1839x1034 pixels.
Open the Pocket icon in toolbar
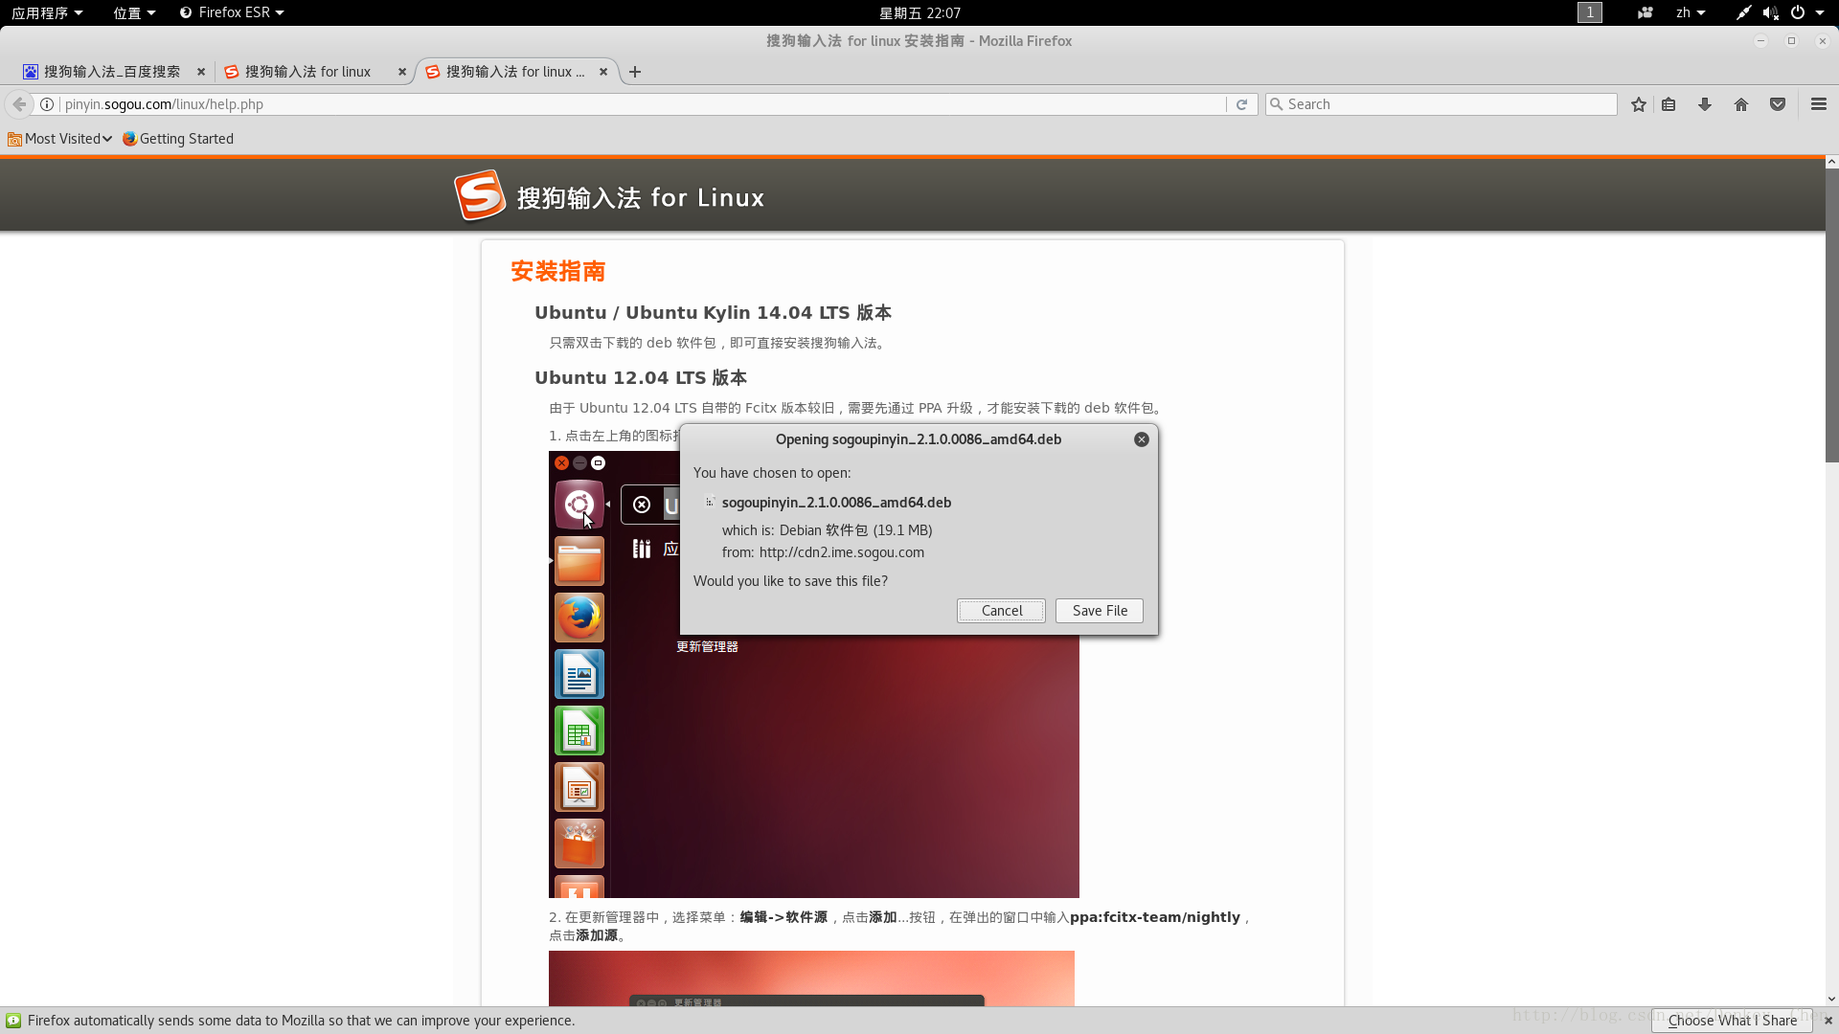click(1778, 104)
